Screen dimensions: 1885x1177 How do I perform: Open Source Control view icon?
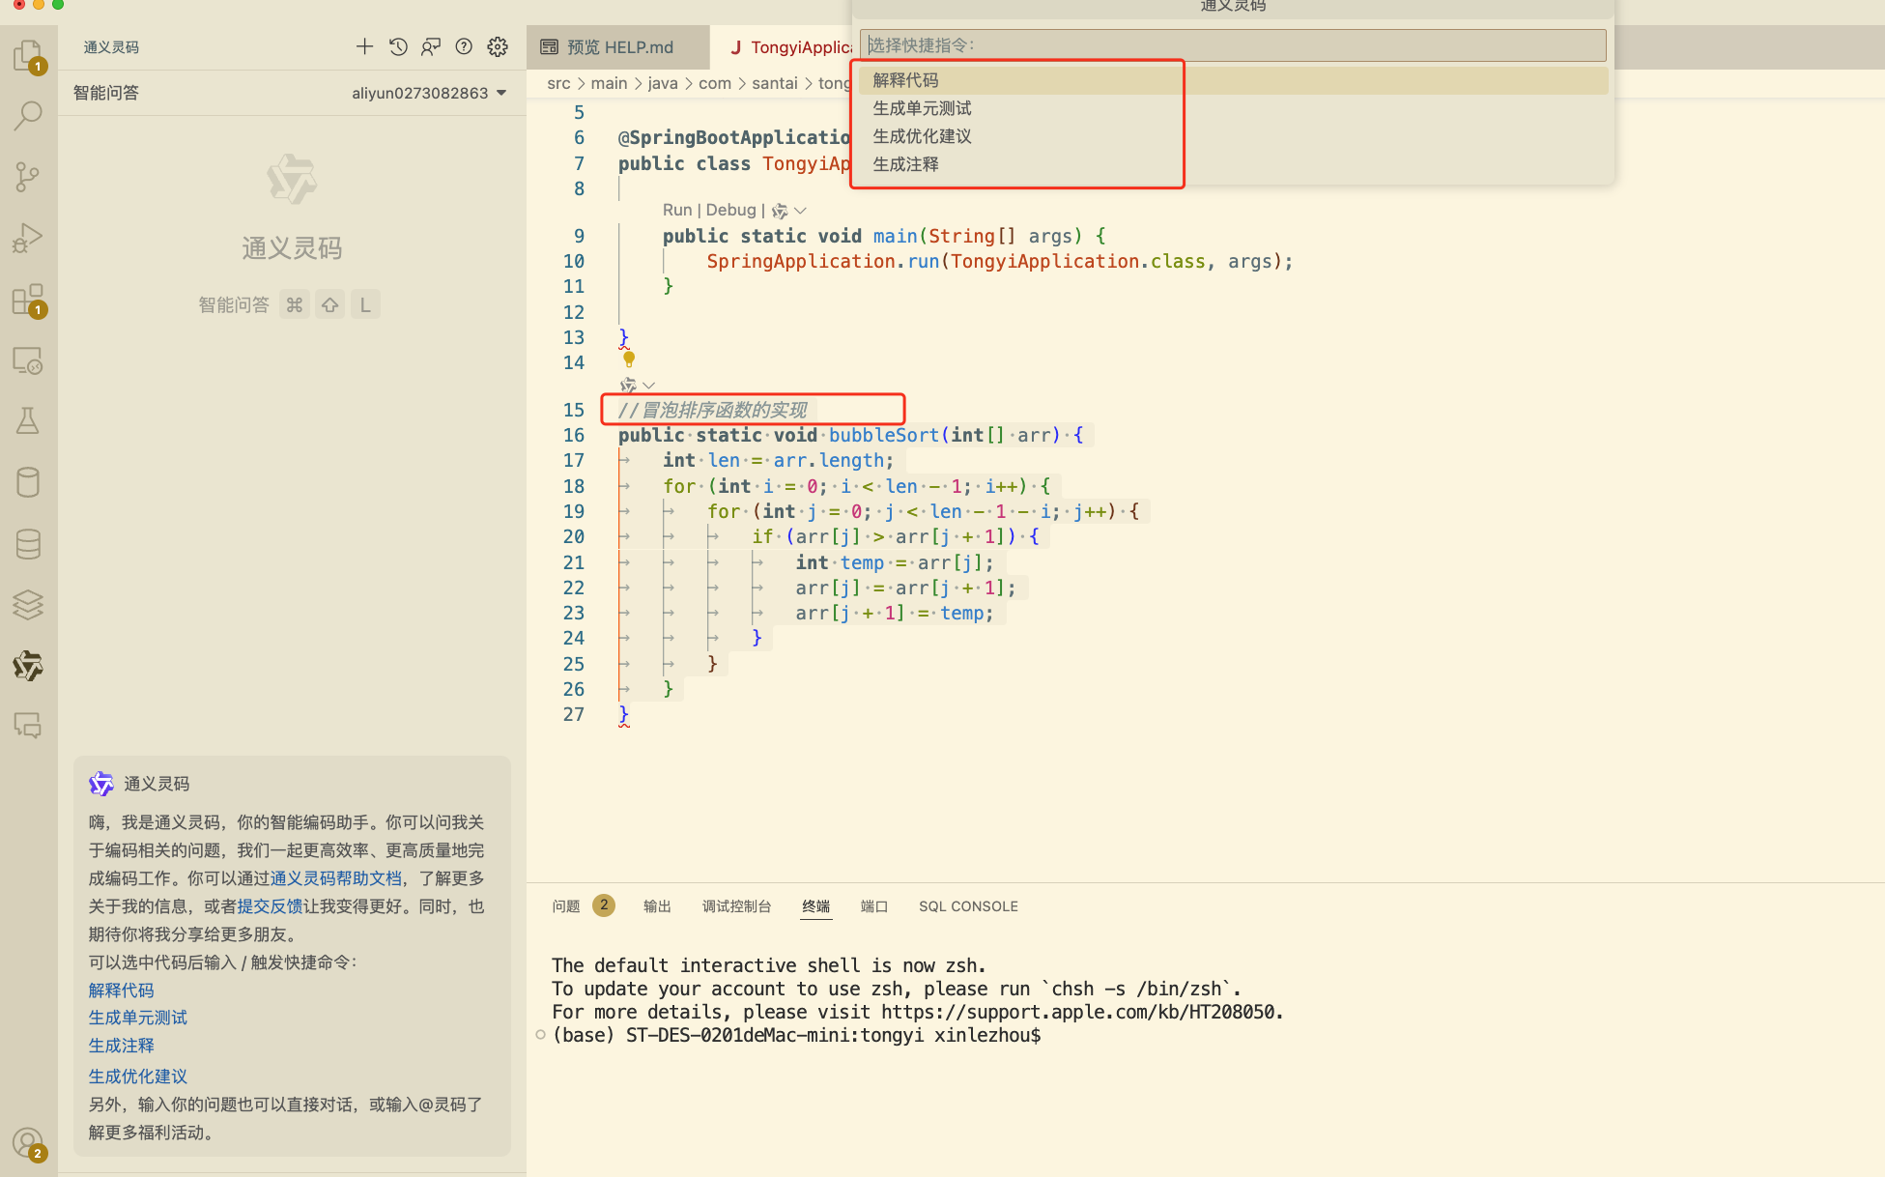(x=28, y=177)
